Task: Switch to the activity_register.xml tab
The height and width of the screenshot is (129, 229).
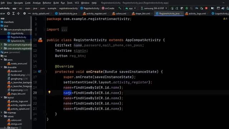Action: [95, 14]
